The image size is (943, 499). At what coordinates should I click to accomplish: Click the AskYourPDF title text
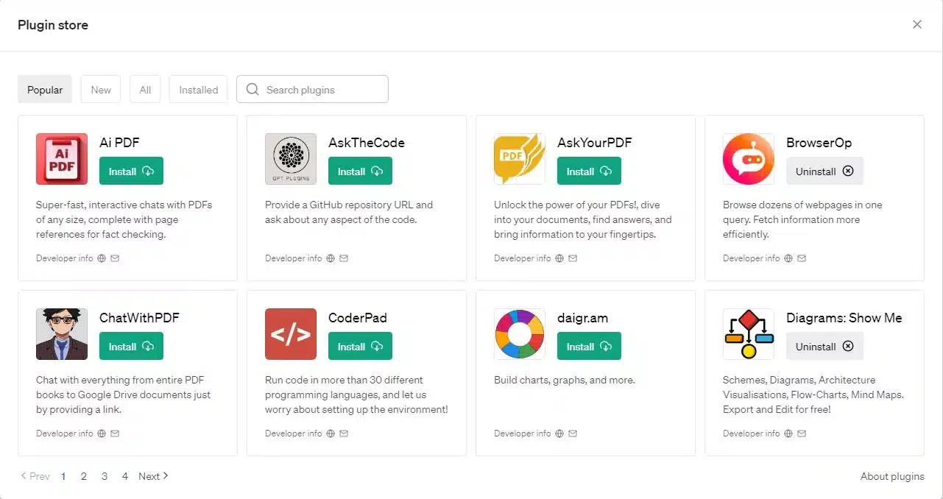click(595, 143)
